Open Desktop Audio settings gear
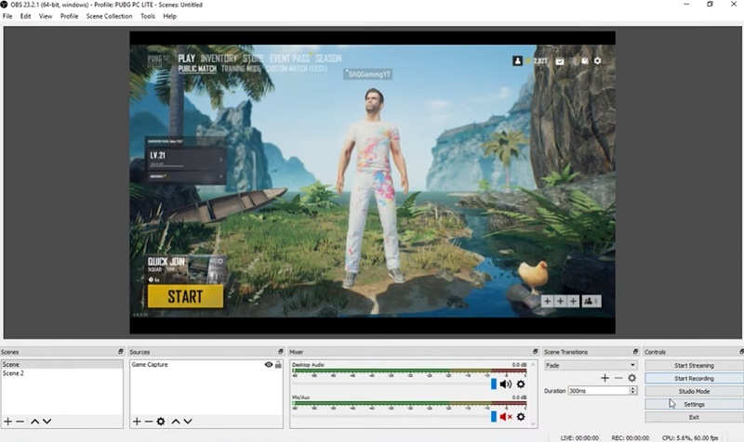744x442 pixels. 521,384
